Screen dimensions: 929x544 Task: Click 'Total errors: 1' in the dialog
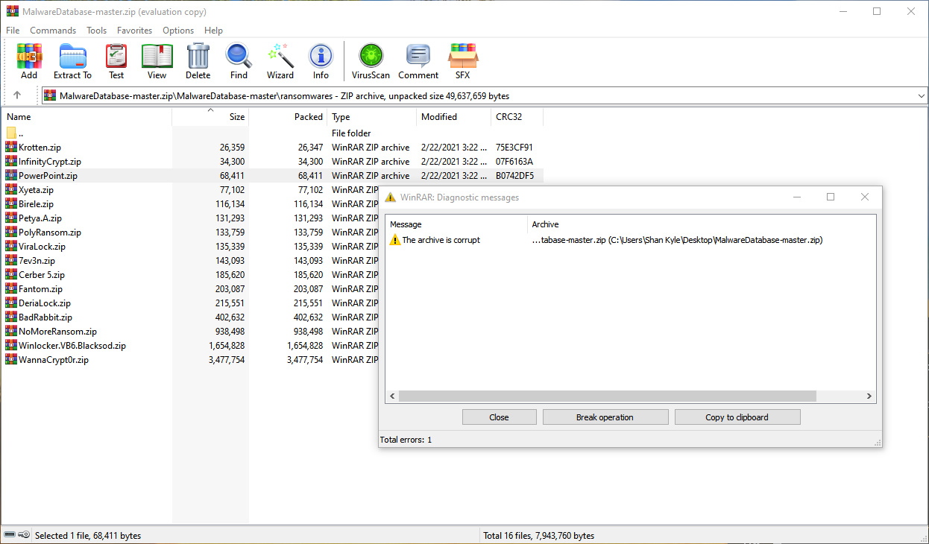pos(406,440)
